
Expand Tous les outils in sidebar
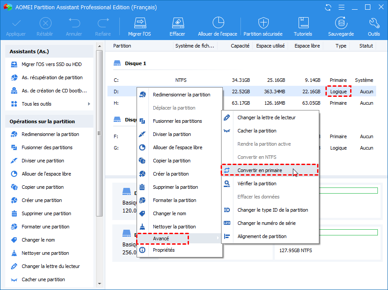point(37,104)
